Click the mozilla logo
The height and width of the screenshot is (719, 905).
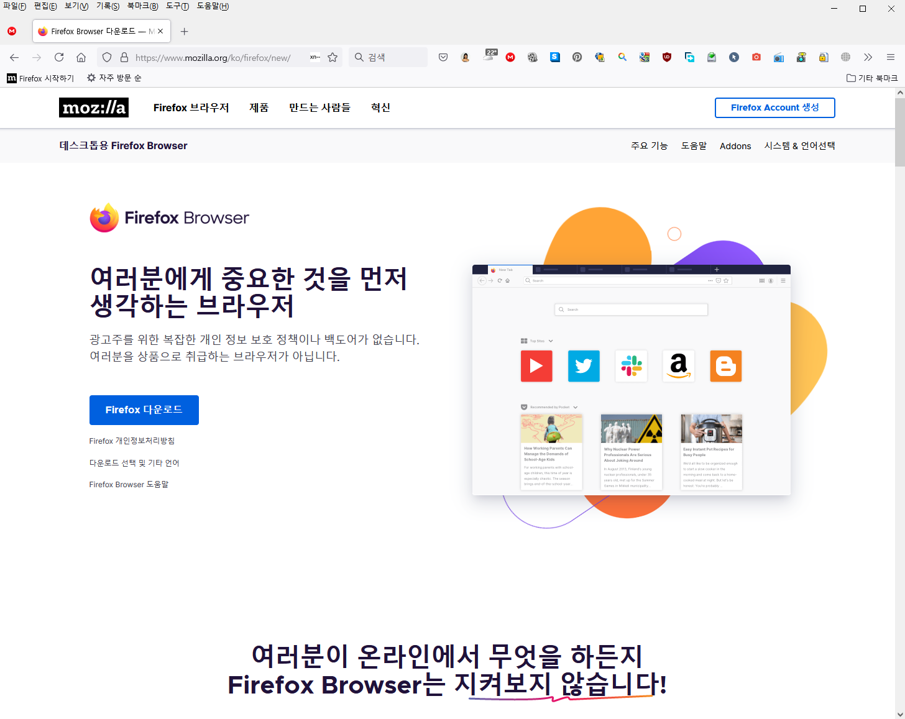94,108
